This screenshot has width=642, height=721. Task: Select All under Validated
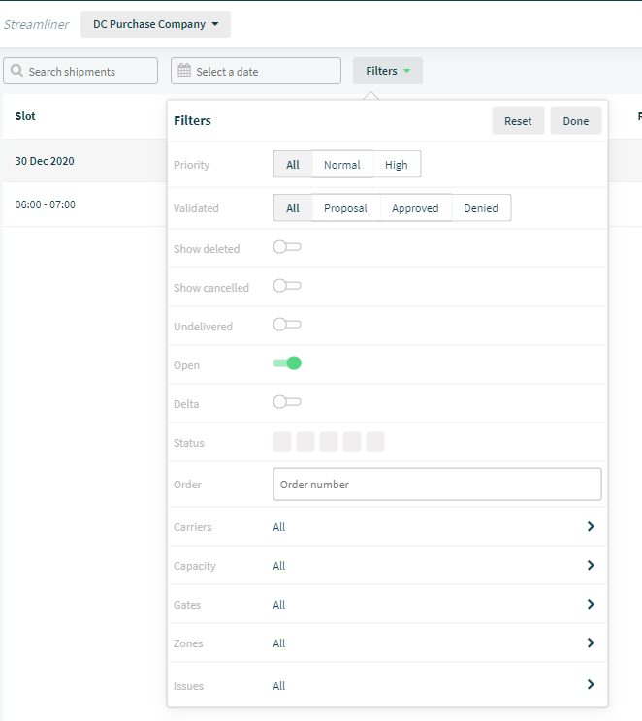[293, 208]
